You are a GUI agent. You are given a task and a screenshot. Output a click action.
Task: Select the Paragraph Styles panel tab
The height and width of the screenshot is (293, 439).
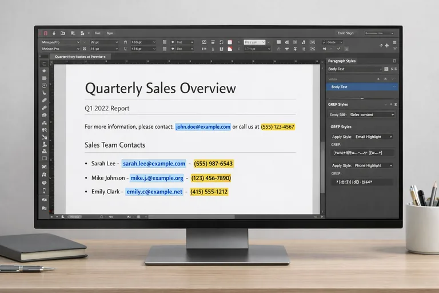click(342, 61)
